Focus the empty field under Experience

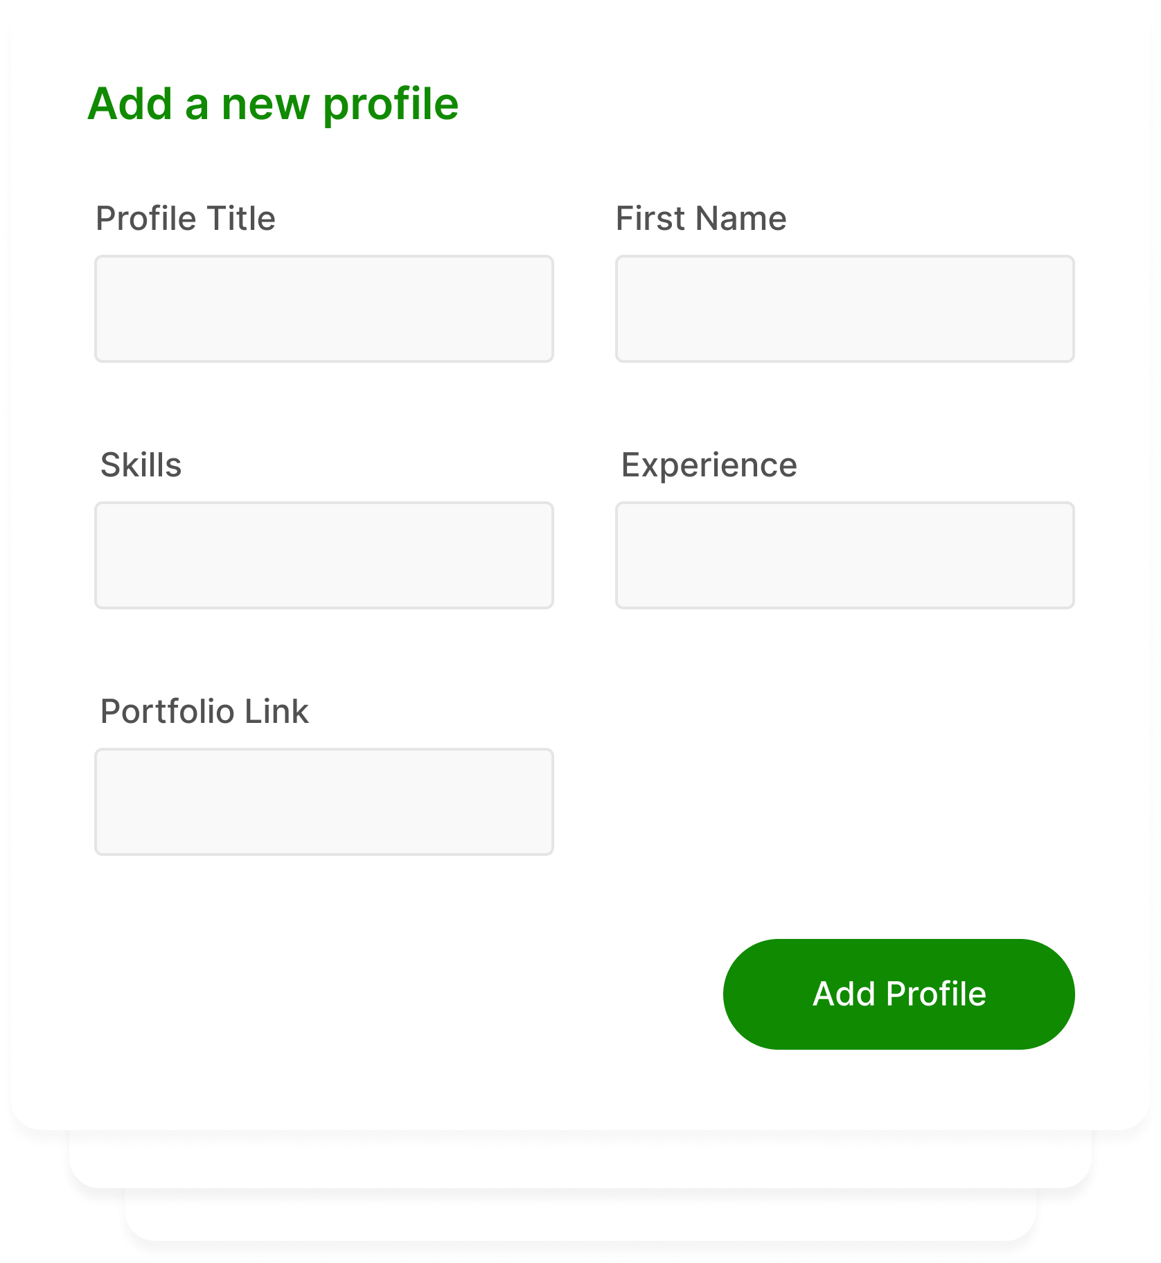click(x=844, y=555)
